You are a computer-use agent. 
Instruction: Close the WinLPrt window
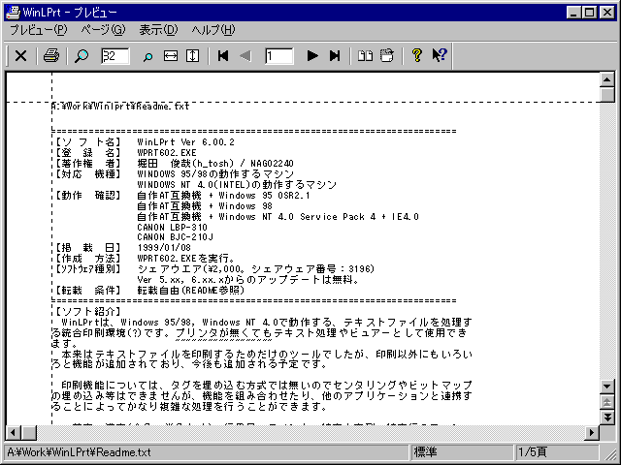pyautogui.click(x=606, y=13)
